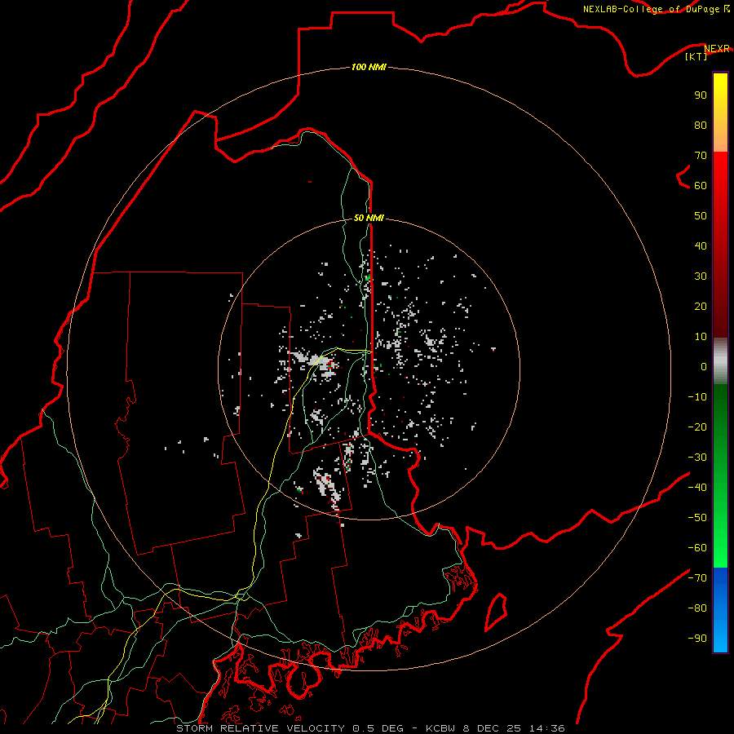Screen dimensions: 734x734
Task: Click the 80 value on the velocity scale
Action: click(701, 125)
